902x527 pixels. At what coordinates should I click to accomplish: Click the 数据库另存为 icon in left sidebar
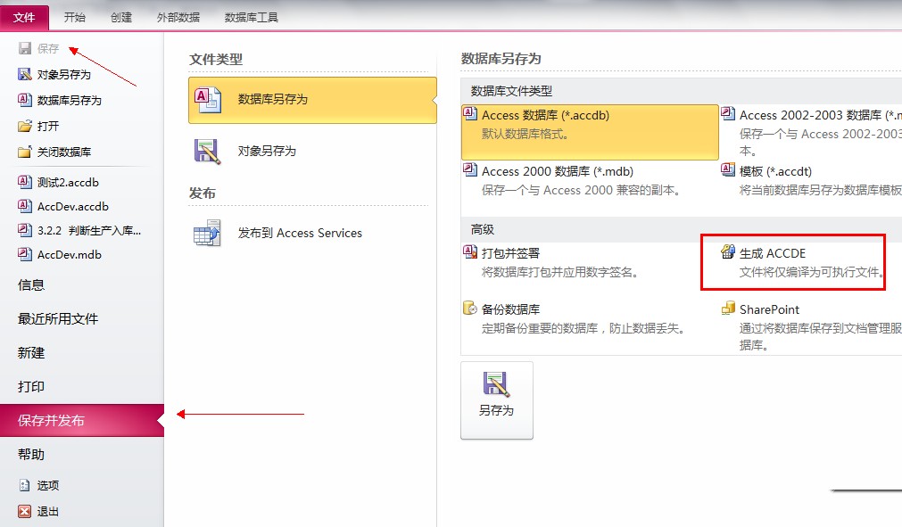coord(25,100)
